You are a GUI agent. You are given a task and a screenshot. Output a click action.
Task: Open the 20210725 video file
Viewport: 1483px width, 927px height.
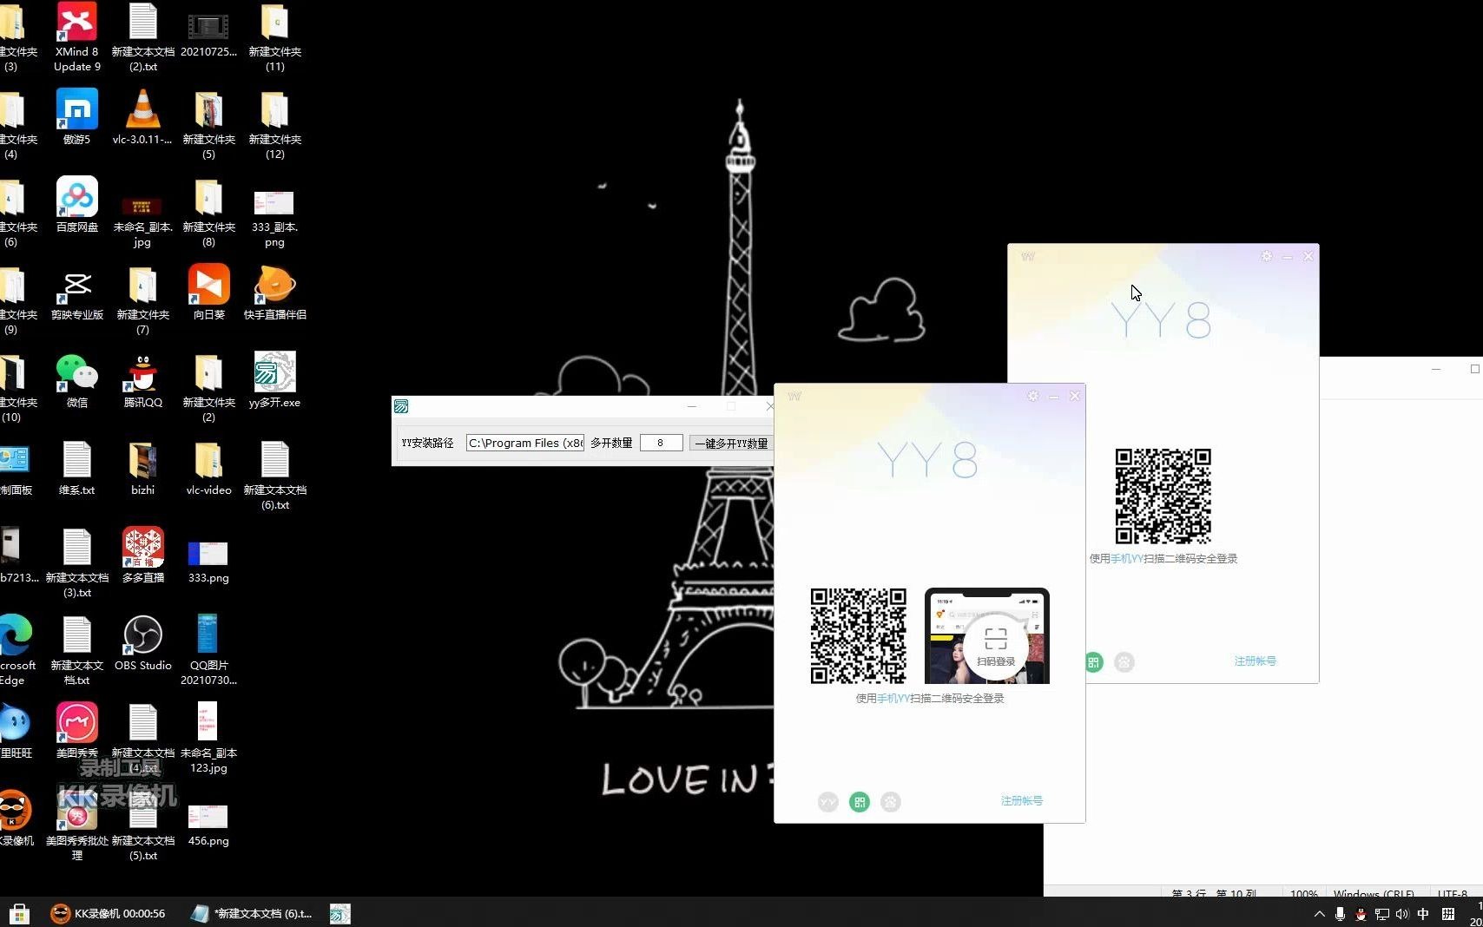(208, 37)
